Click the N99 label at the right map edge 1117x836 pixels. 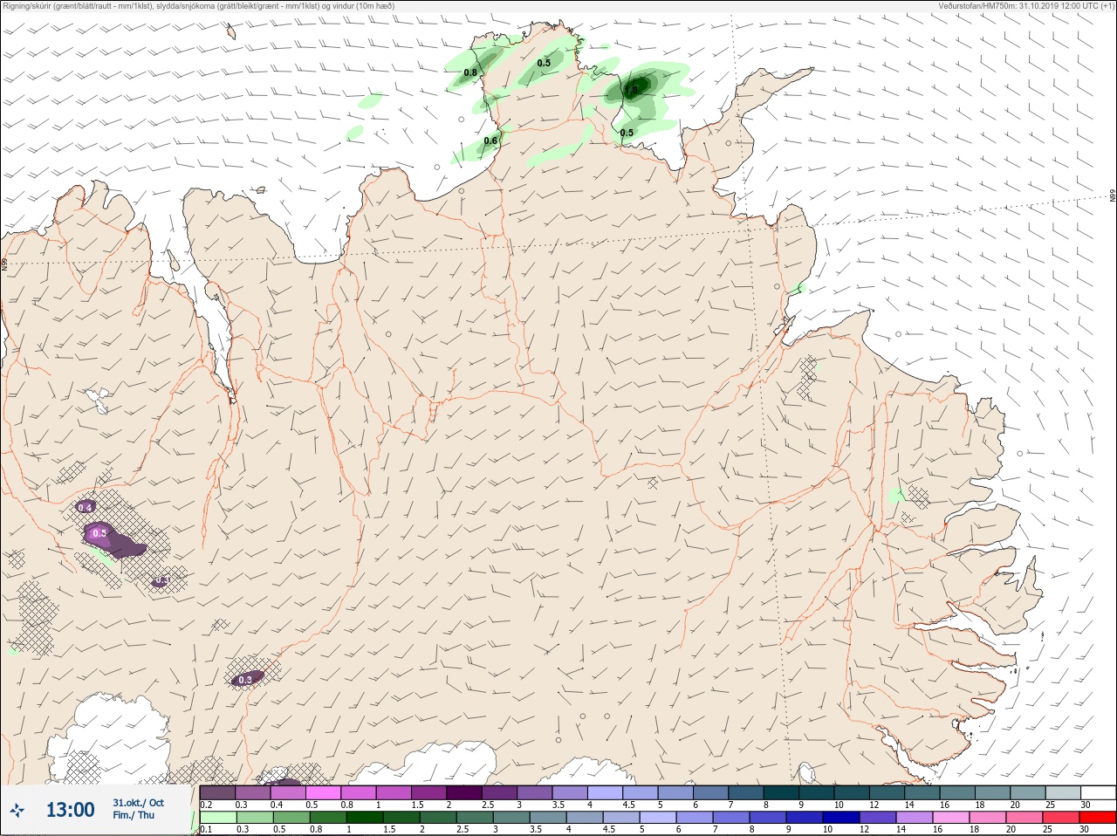click(1113, 196)
